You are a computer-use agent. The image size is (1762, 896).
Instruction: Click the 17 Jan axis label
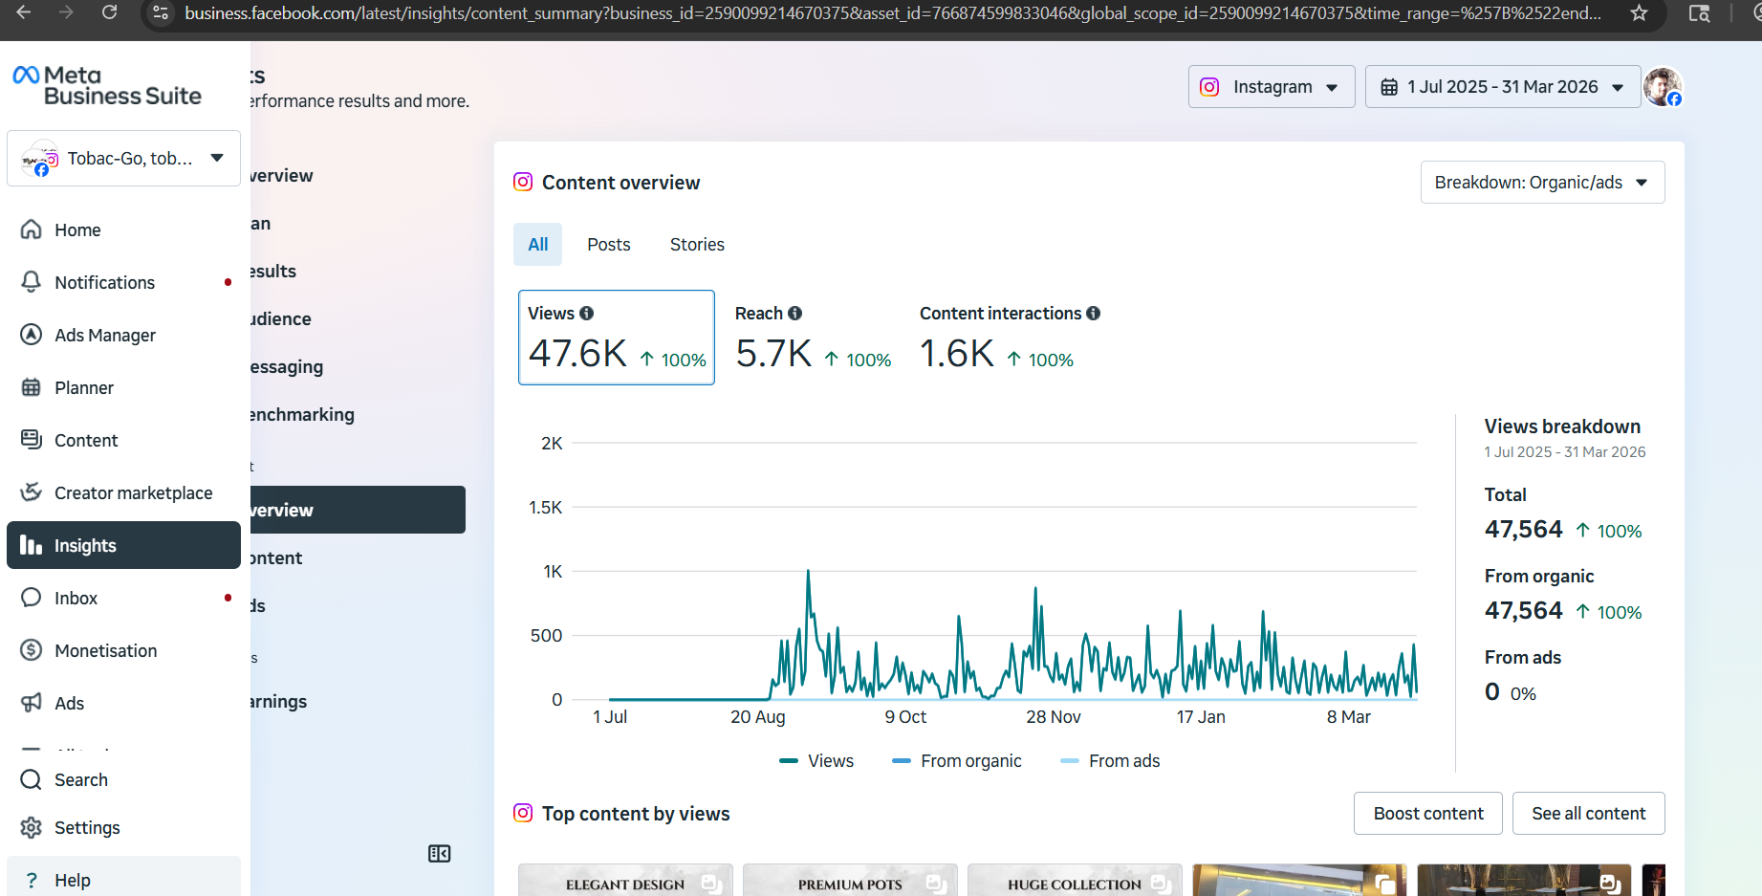(1201, 717)
